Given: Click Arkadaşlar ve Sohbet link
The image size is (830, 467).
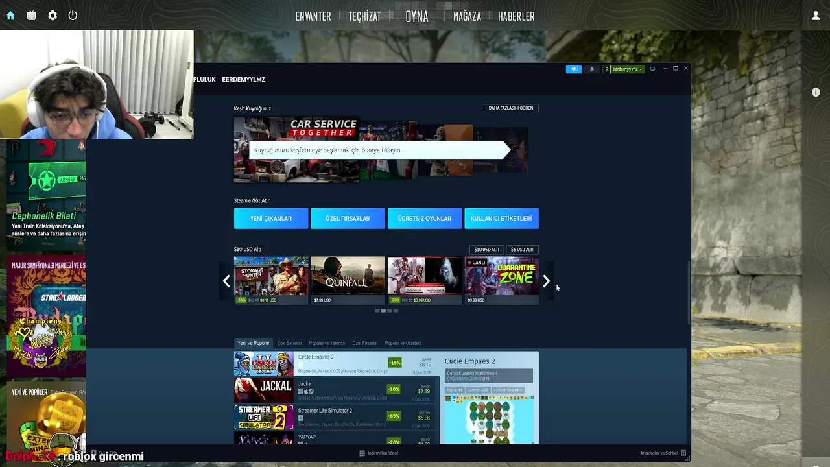Looking at the screenshot, I should coord(659,453).
